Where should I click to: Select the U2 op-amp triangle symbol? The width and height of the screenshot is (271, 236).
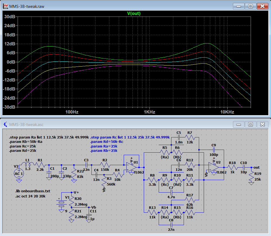point(213,167)
